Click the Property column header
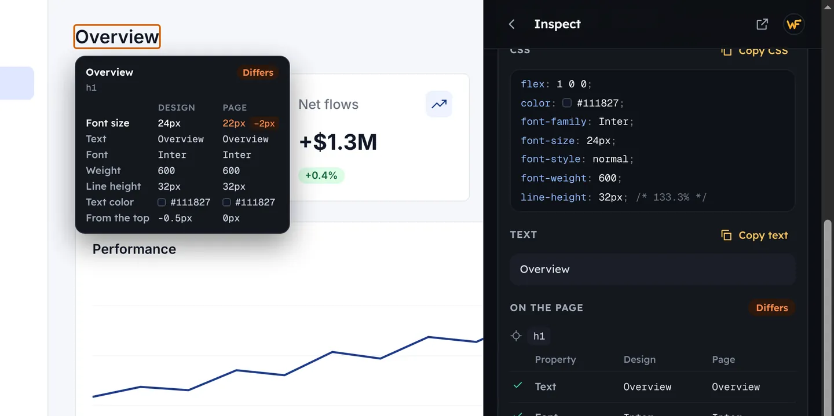This screenshot has height=416, width=834. click(x=555, y=359)
